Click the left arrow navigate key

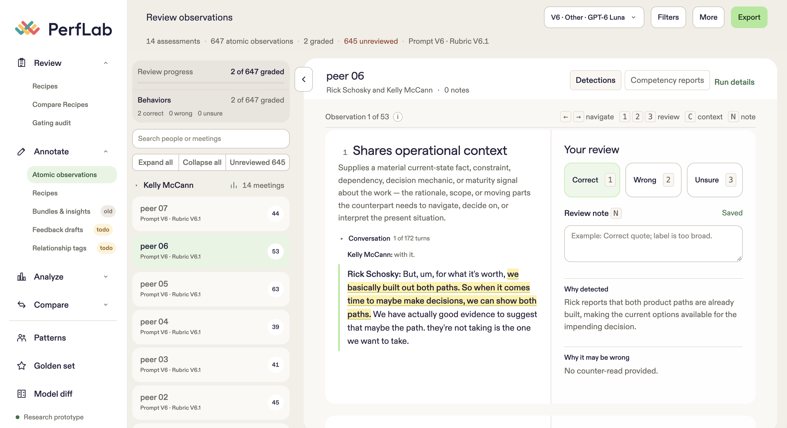566,117
